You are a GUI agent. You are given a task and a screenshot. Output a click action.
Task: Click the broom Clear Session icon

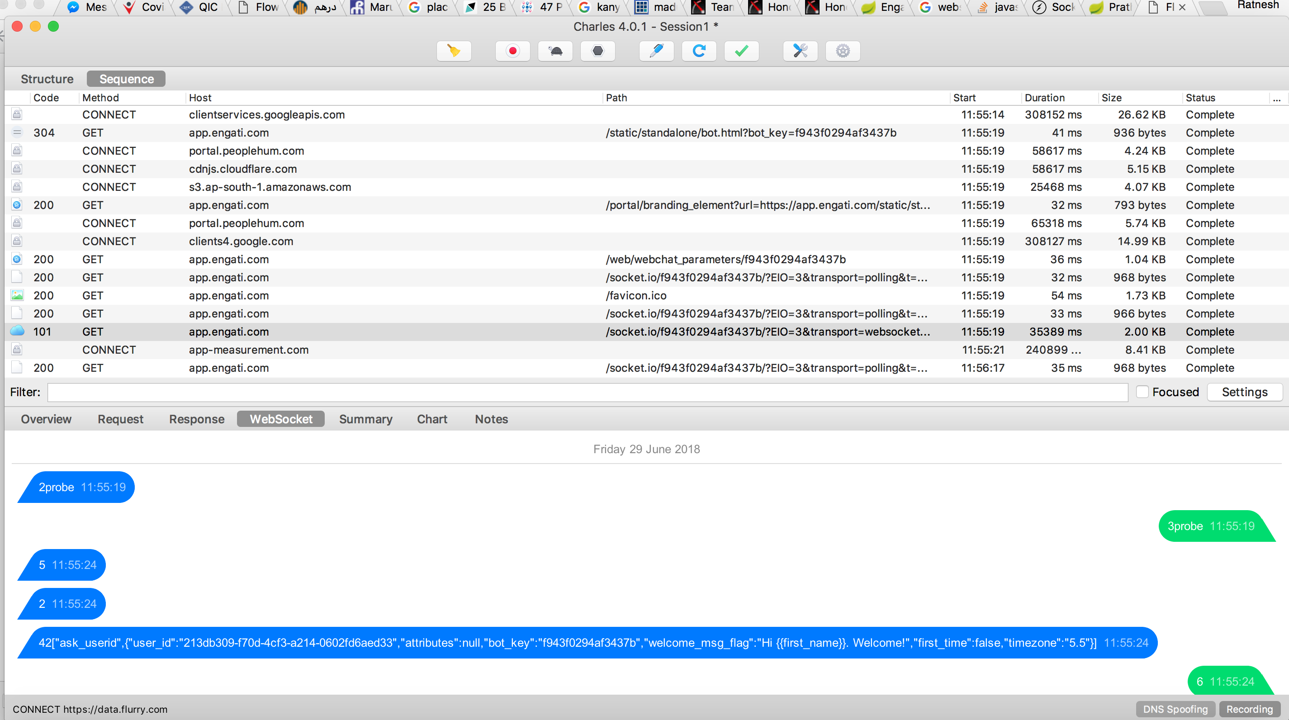click(x=454, y=51)
